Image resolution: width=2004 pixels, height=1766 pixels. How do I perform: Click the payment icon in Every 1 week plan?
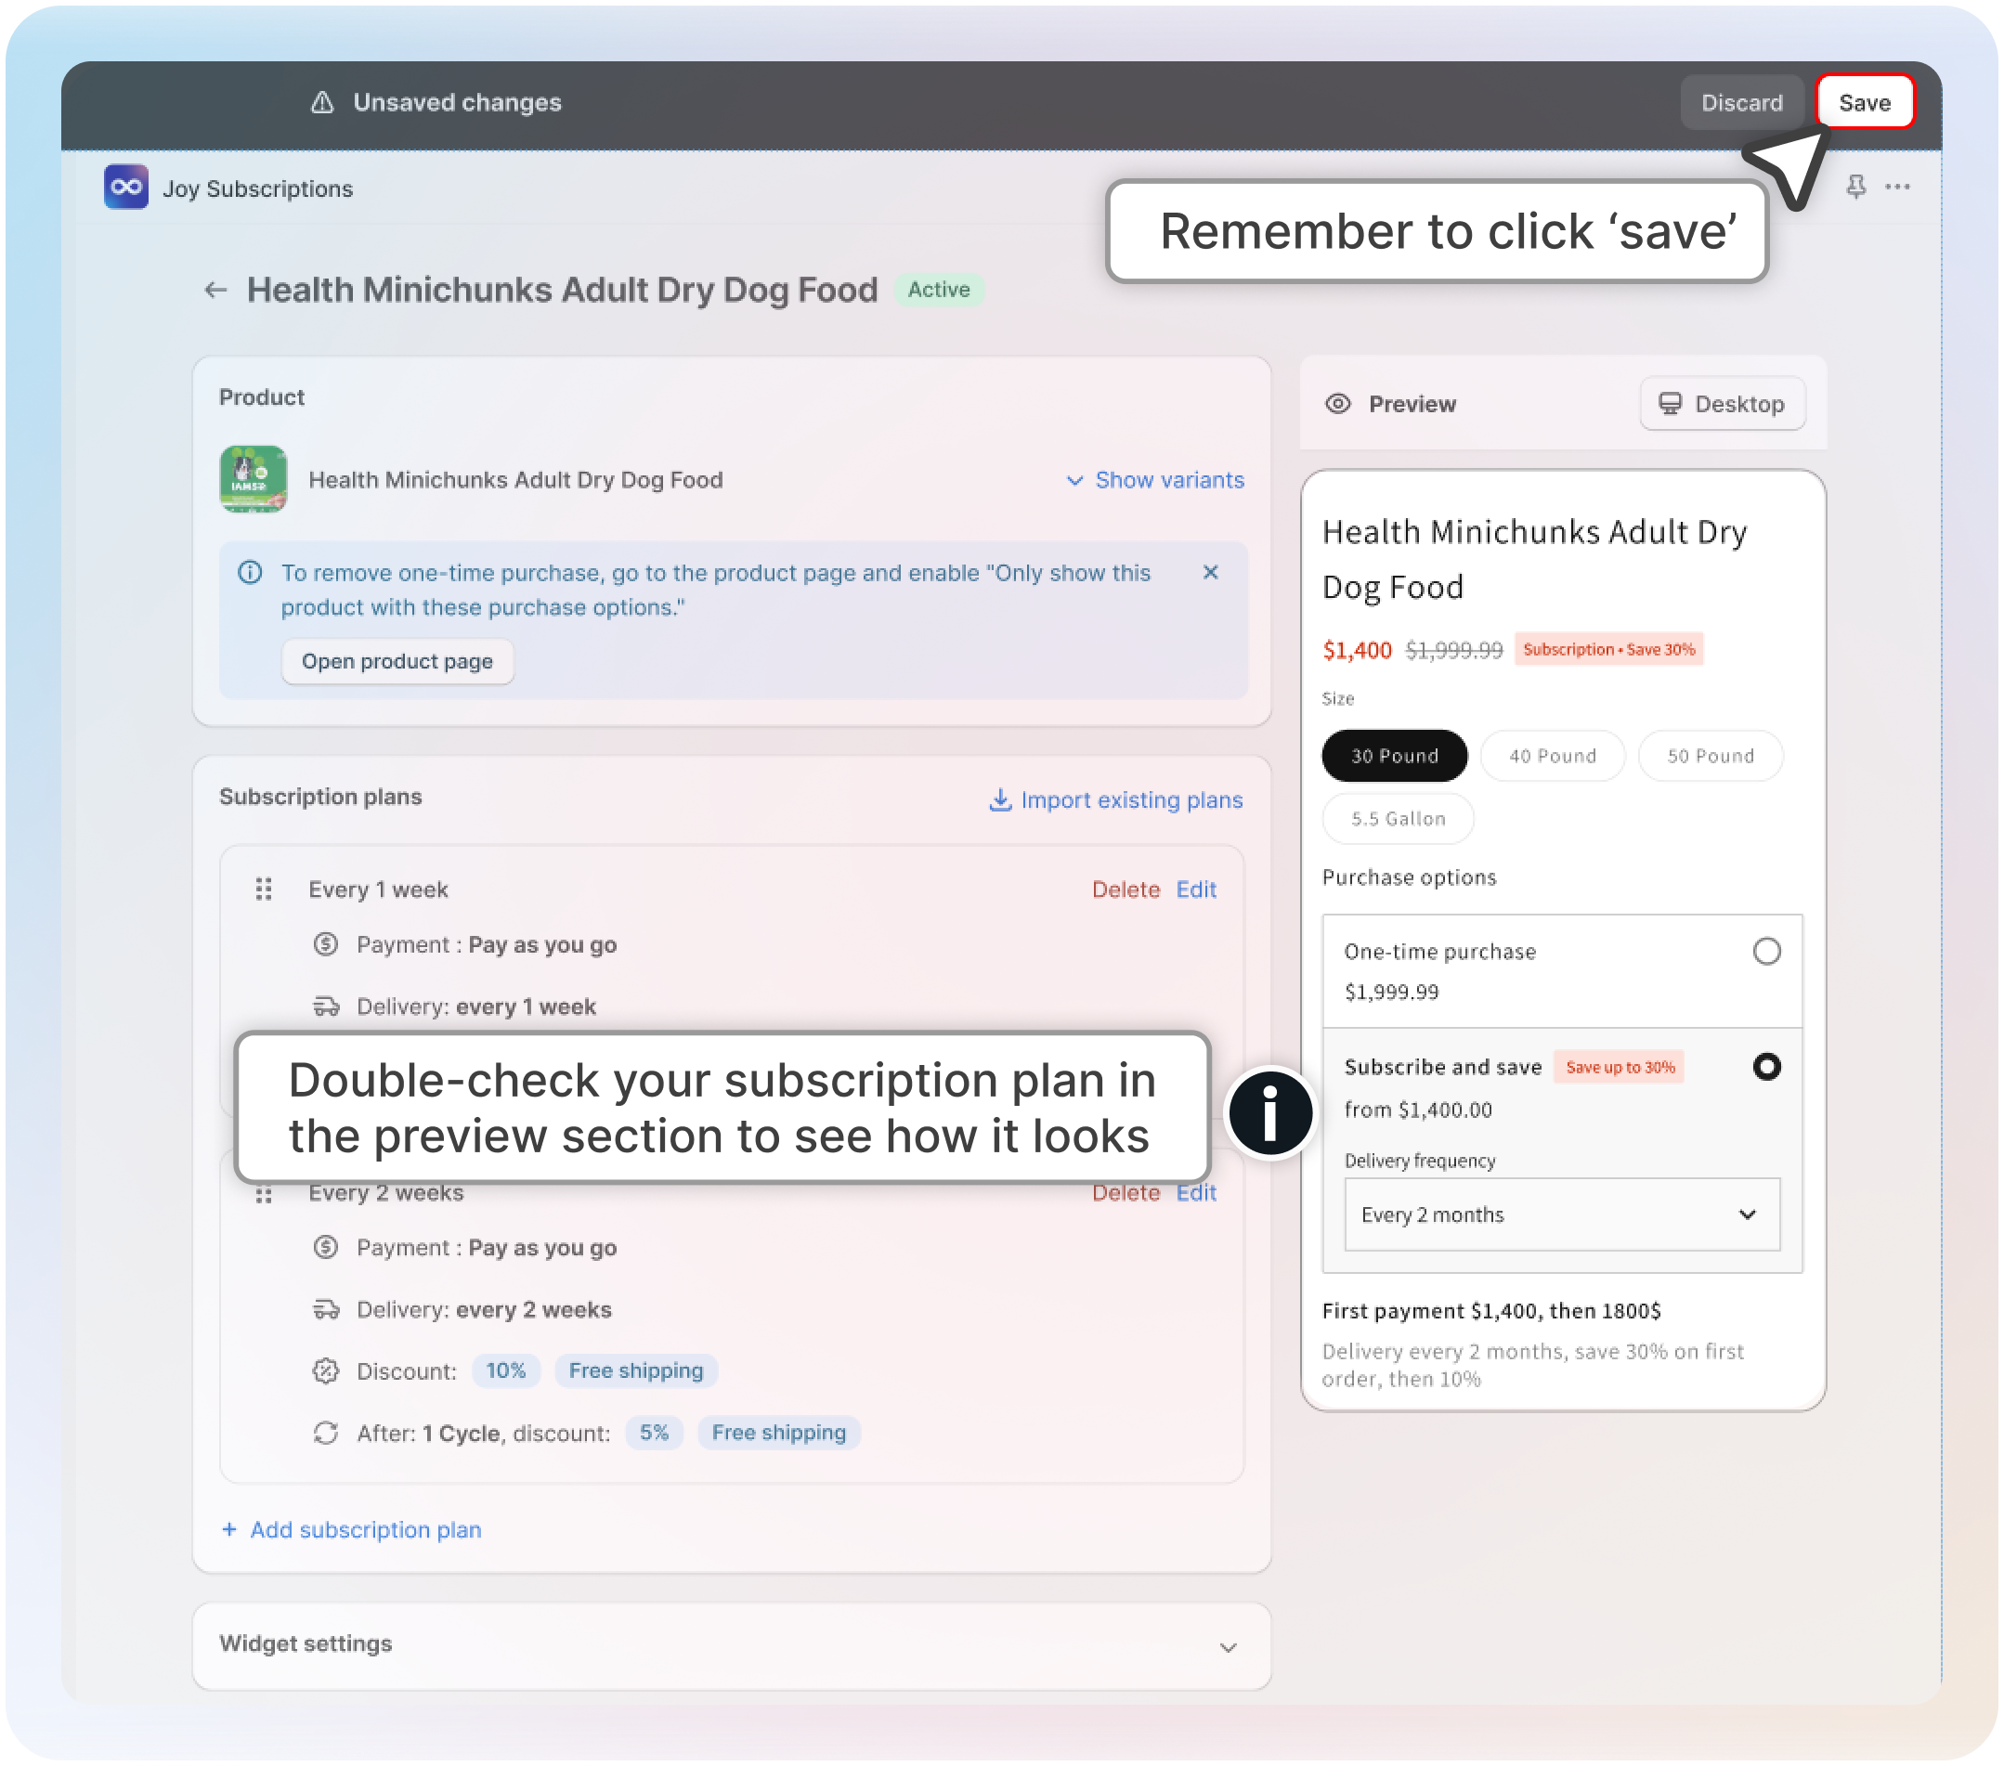pos(326,944)
